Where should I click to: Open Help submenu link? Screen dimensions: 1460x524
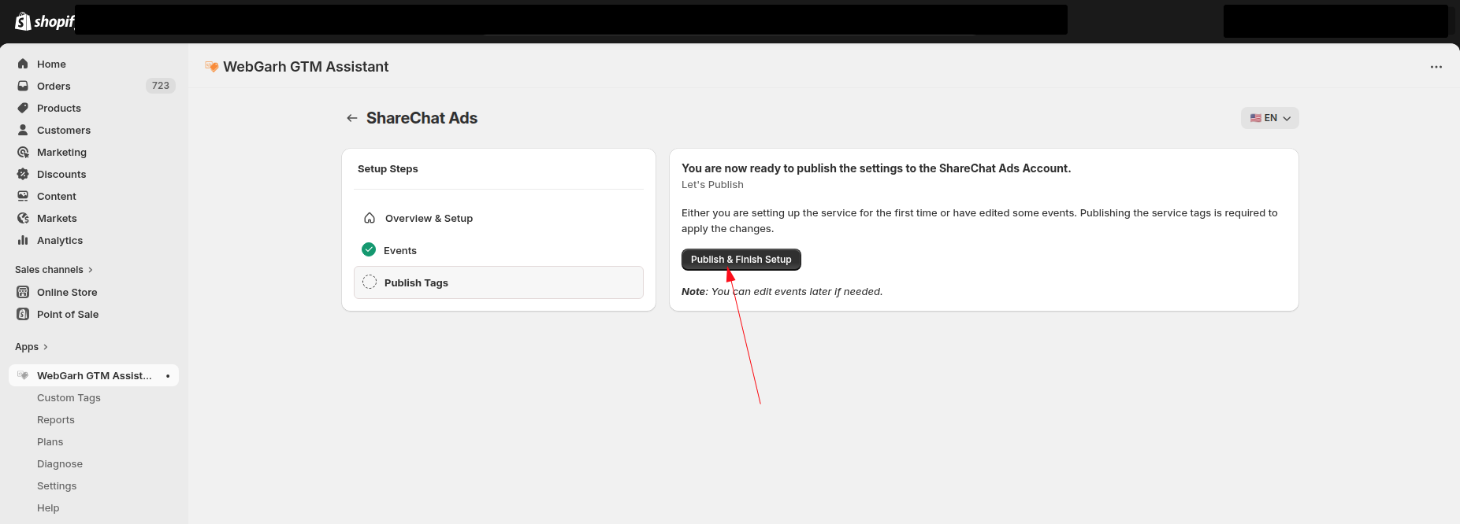pyautogui.click(x=48, y=508)
